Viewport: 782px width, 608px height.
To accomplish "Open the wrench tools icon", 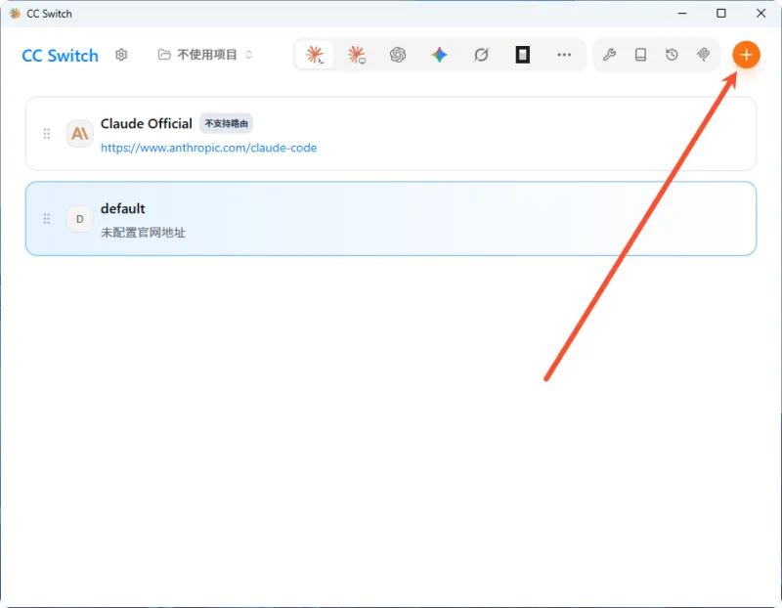I will pyautogui.click(x=609, y=55).
